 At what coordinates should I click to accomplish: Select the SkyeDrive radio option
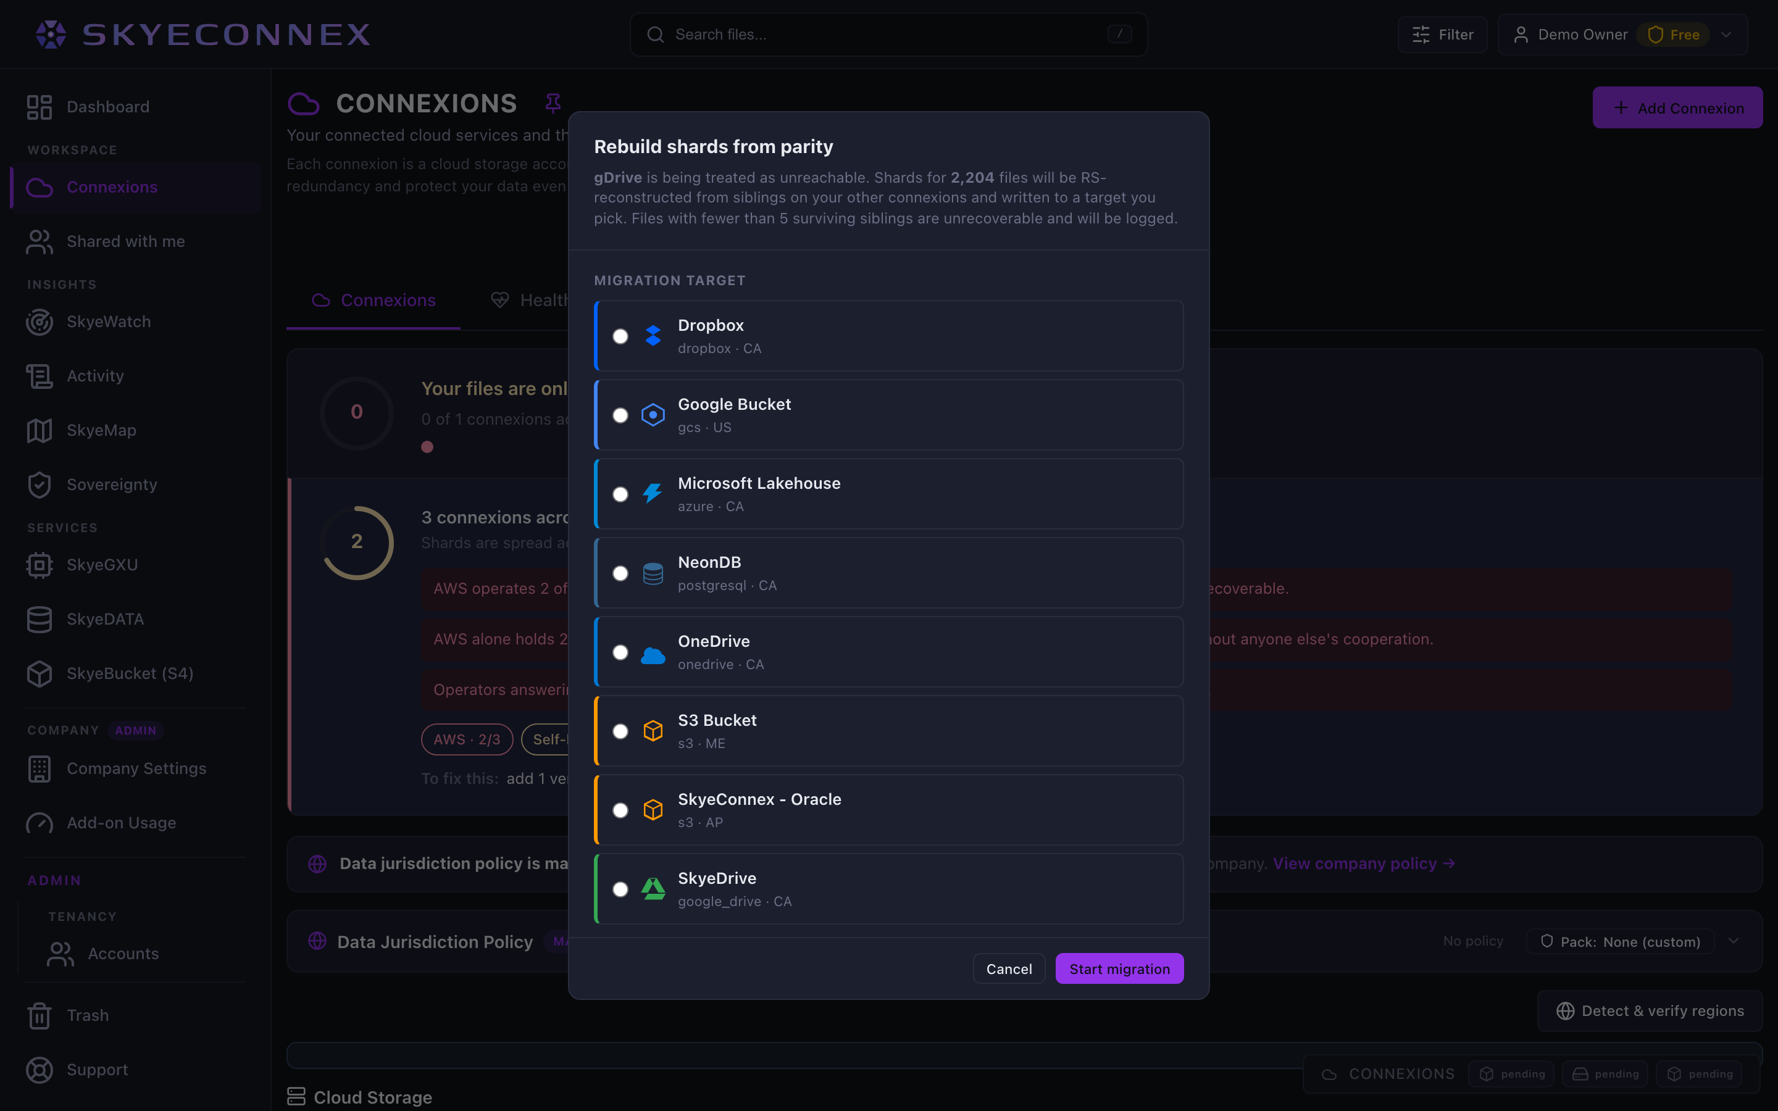(620, 889)
